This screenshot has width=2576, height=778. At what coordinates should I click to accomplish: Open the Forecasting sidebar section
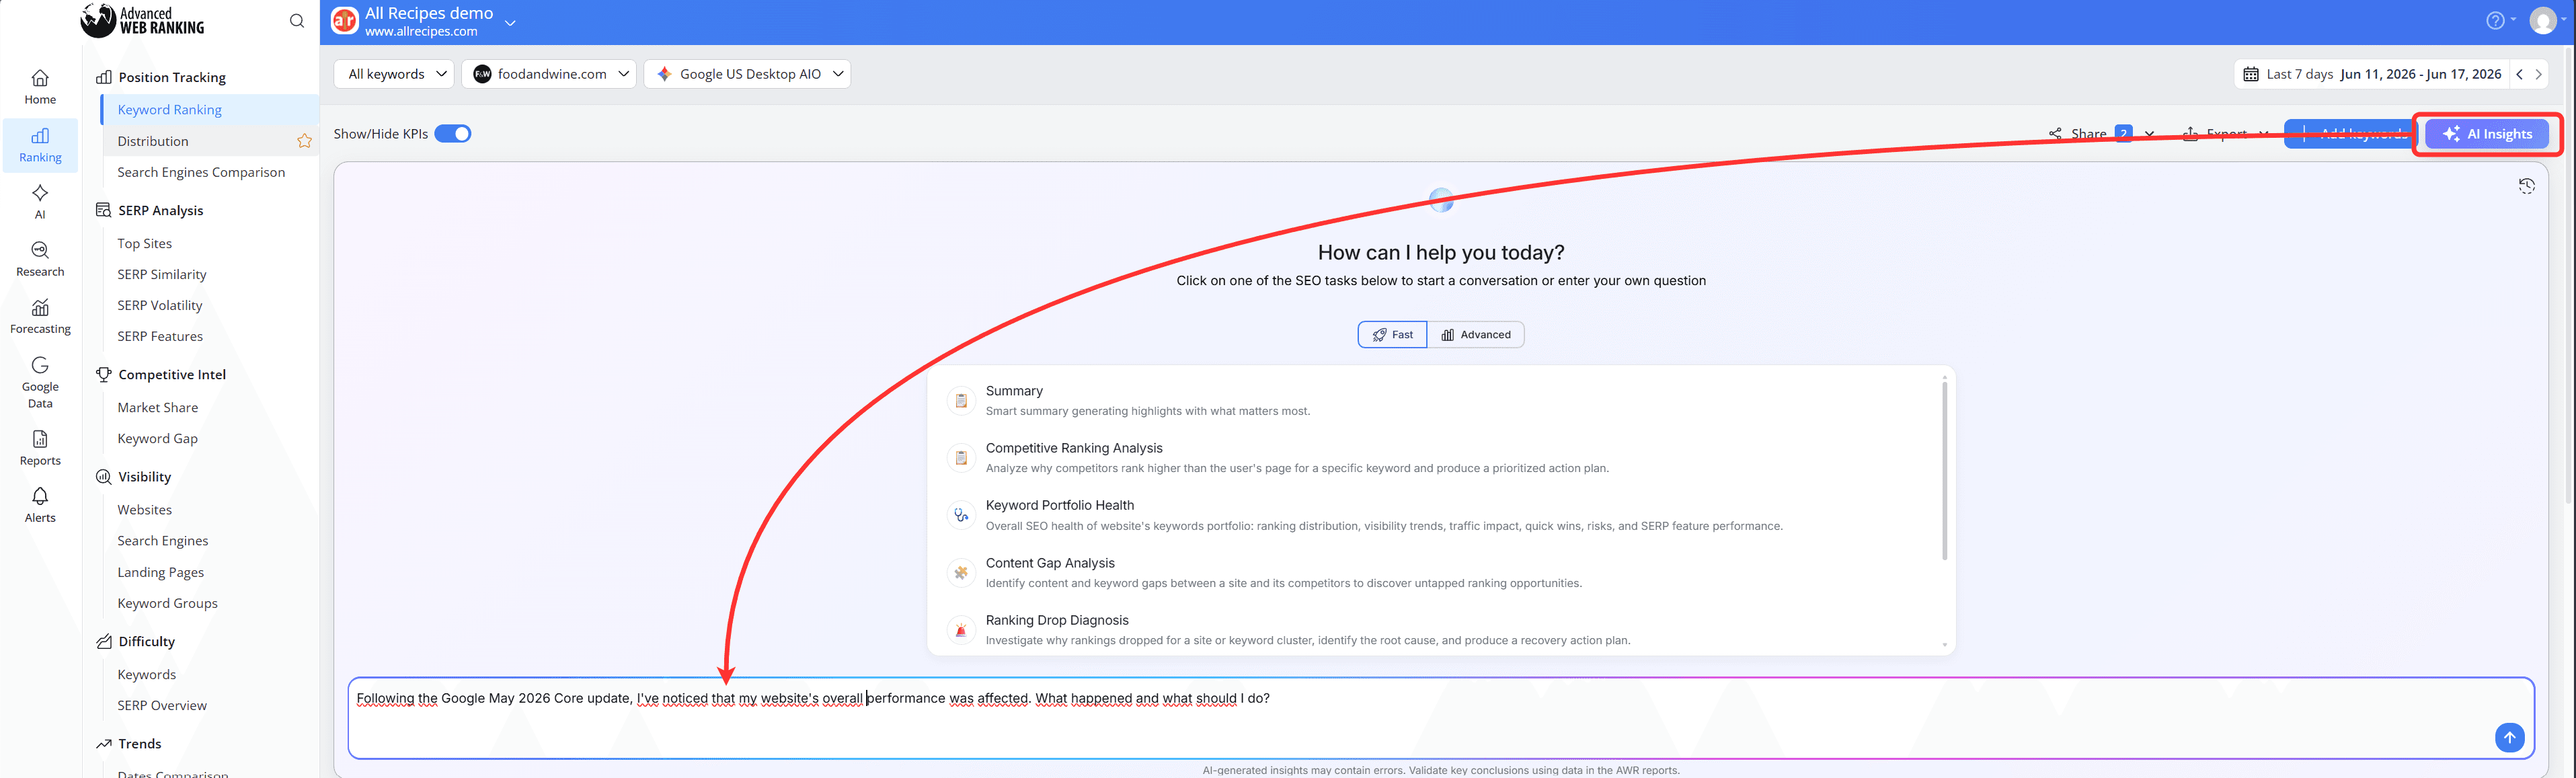(x=40, y=316)
